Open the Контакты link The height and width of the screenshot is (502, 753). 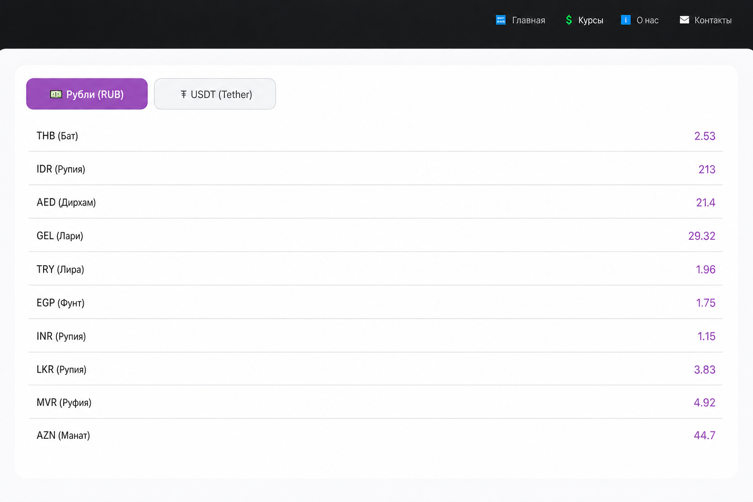pos(713,20)
